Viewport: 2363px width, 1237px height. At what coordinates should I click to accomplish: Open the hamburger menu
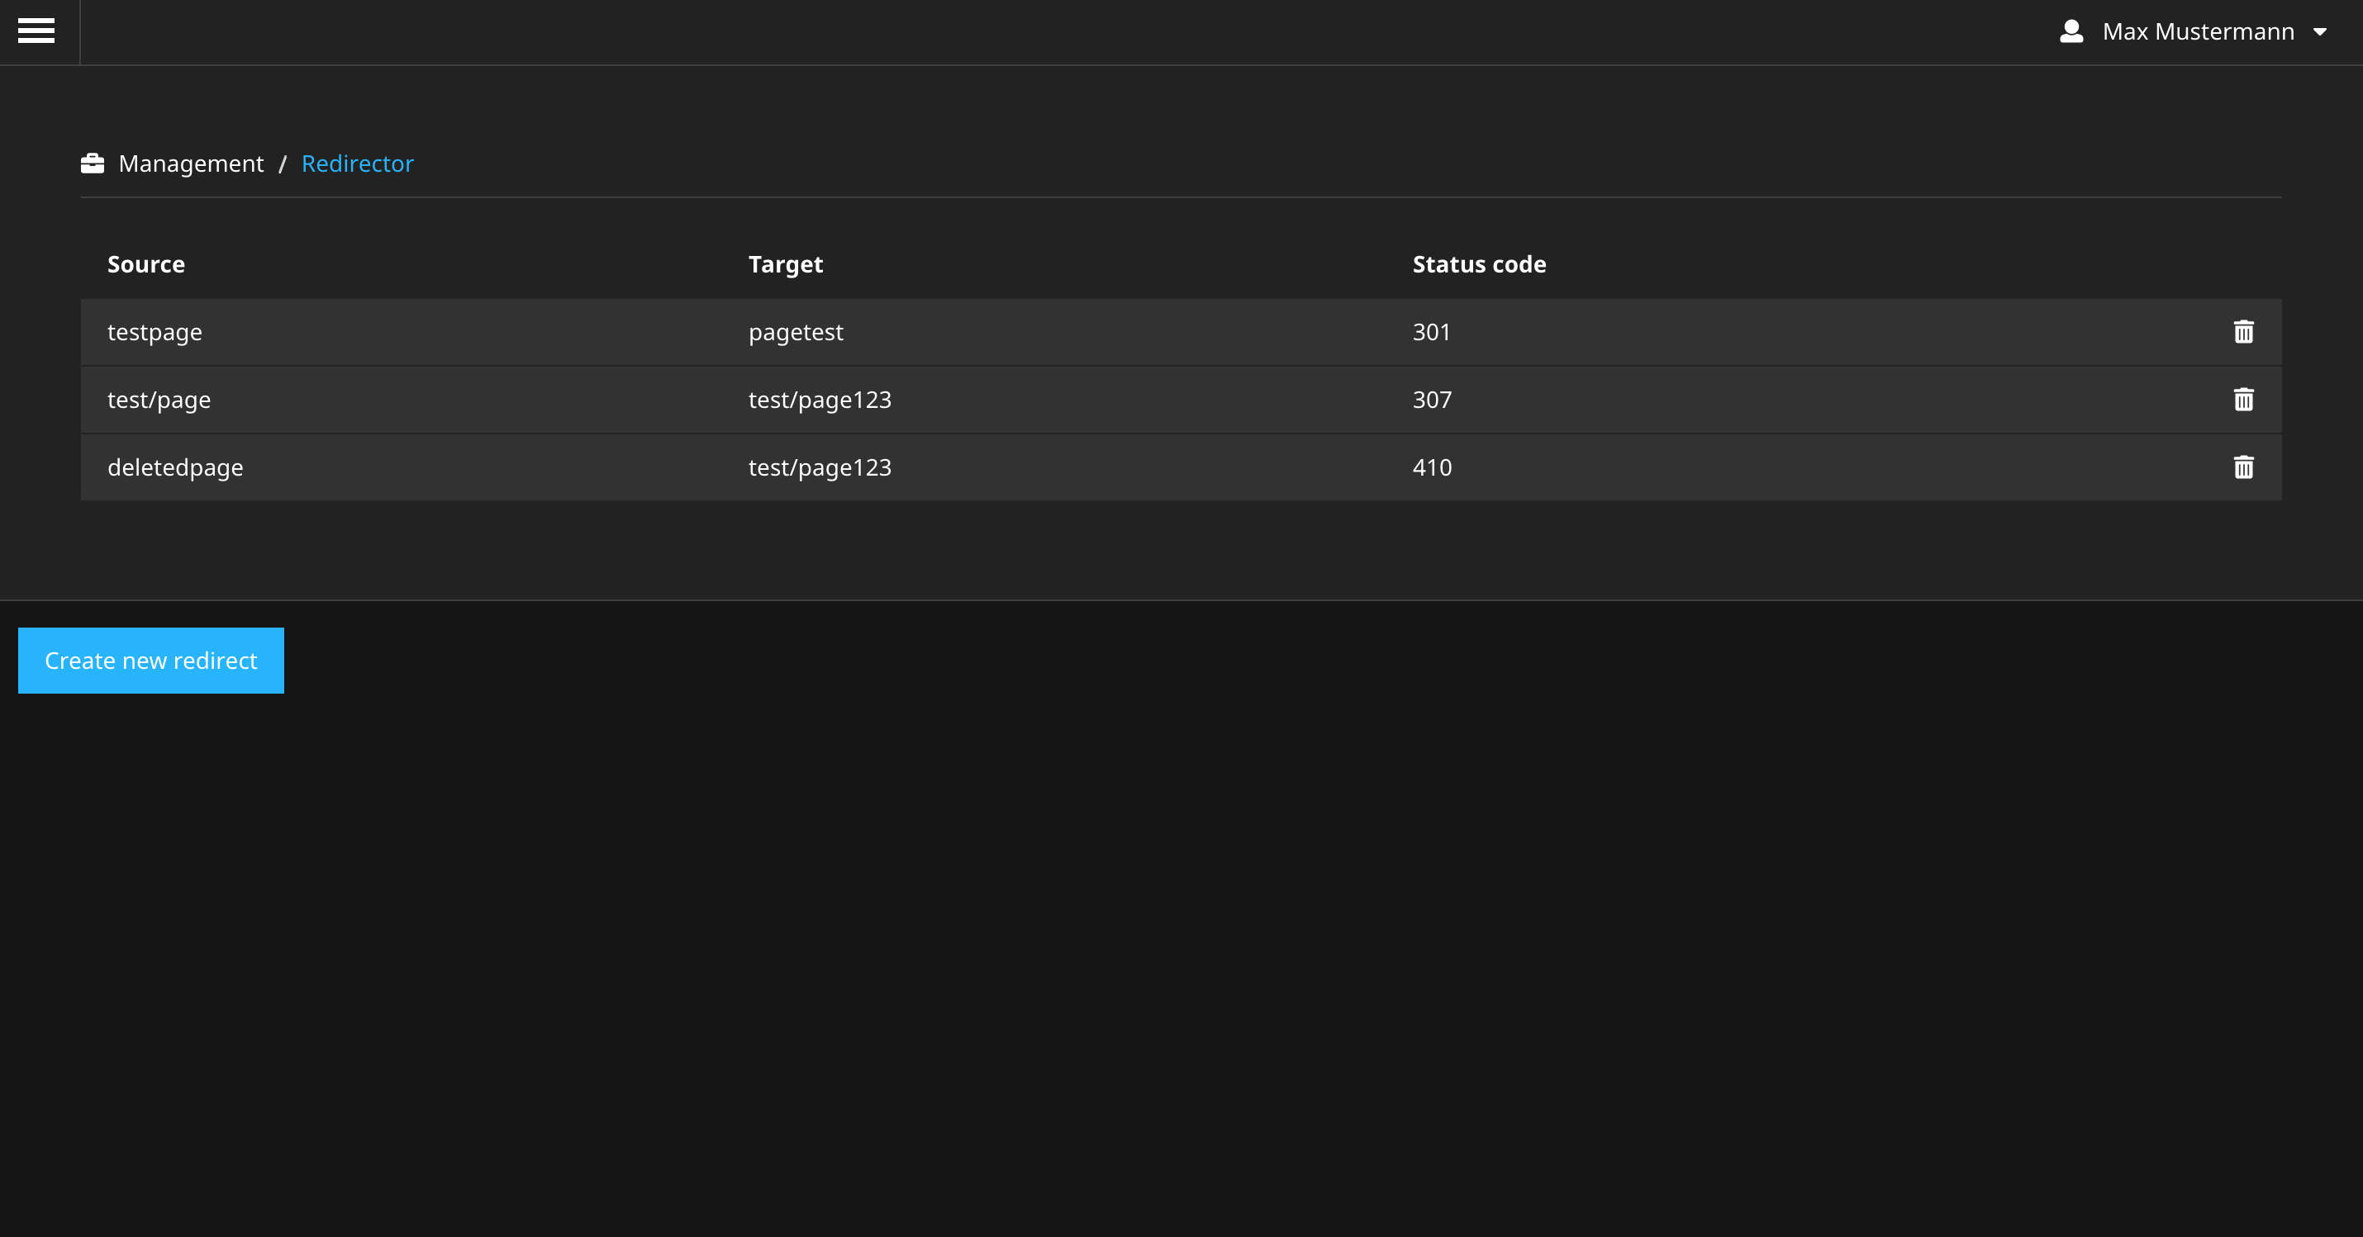click(x=36, y=31)
